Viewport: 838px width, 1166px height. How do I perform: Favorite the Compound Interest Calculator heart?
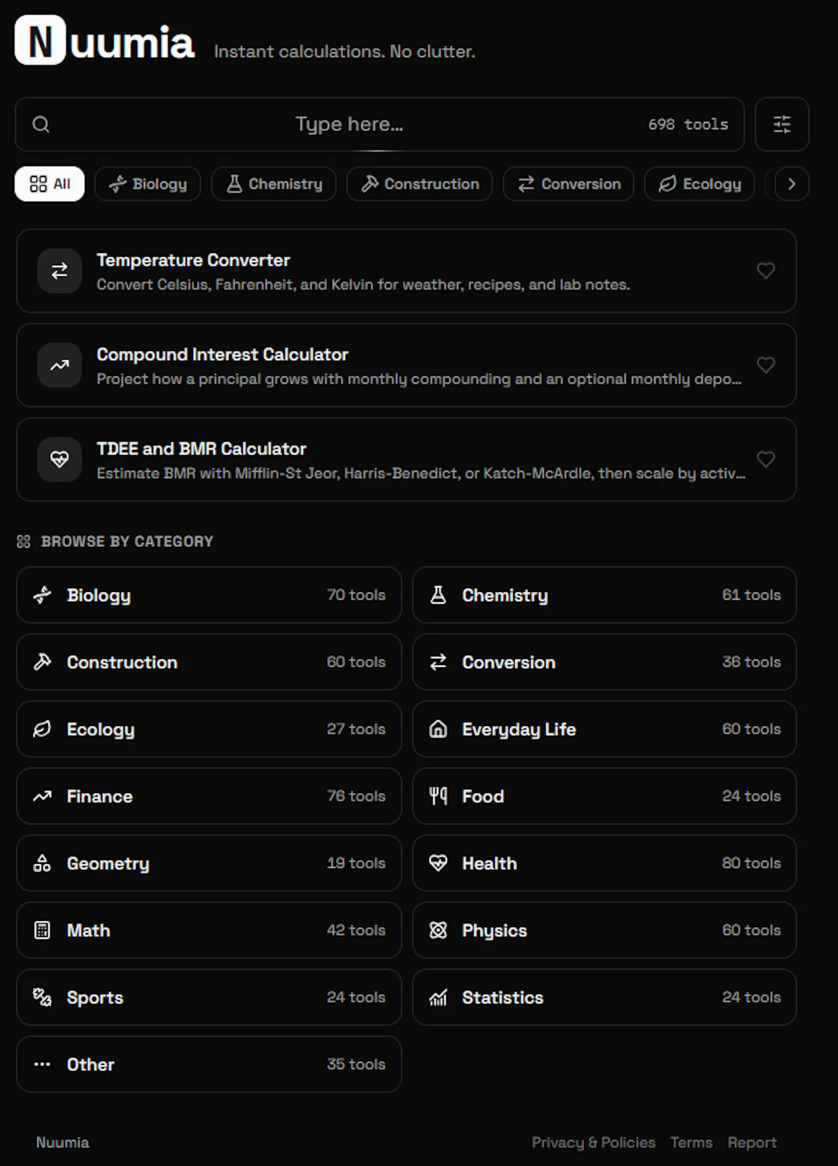(x=766, y=365)
